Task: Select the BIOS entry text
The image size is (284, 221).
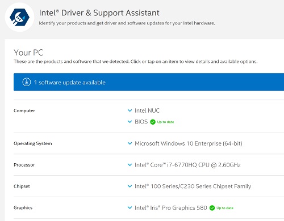Action: coord(141,122)
